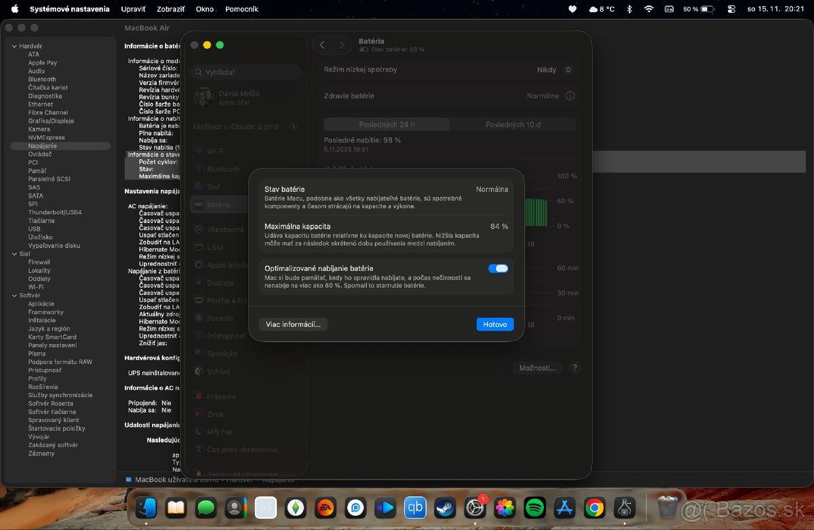Open Control Center from the menu bar
The width and height of the screenshot is (814, 530).
[x=731, y=9]
